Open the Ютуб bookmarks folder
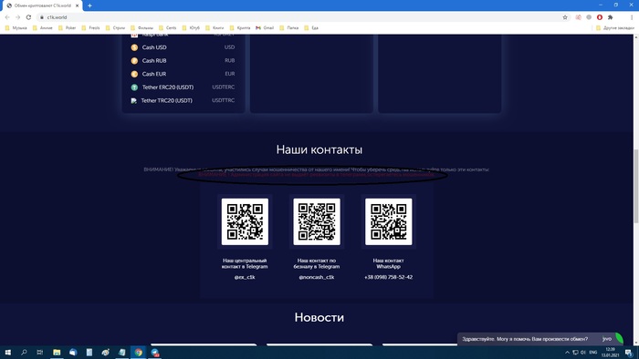 pos(191,27)
